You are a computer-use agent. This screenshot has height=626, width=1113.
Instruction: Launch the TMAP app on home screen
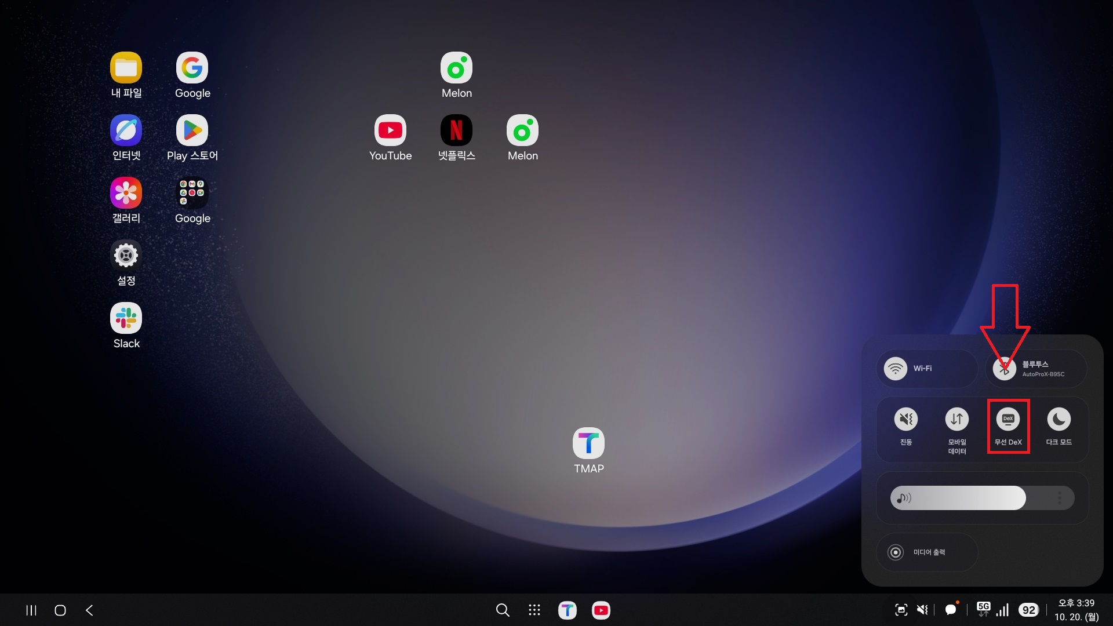pos(588,443)
